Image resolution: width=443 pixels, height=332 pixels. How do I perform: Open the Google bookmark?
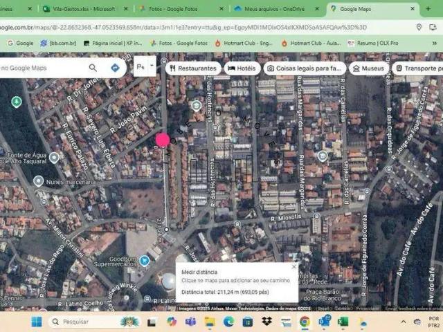pyautogui.click(x=20, y=43)
